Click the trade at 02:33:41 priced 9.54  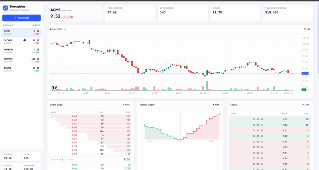(270, 142)
